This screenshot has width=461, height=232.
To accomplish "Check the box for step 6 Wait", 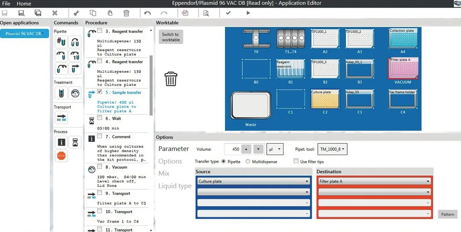I will 100,118.
